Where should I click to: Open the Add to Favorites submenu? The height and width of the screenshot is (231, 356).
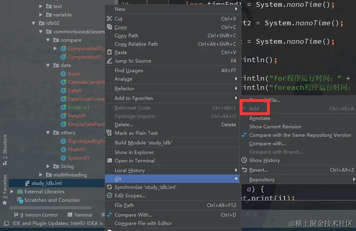[172, 98]
